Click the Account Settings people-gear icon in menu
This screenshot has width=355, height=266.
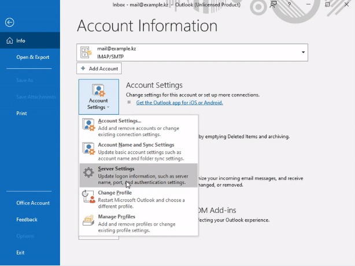coord(88,125)
